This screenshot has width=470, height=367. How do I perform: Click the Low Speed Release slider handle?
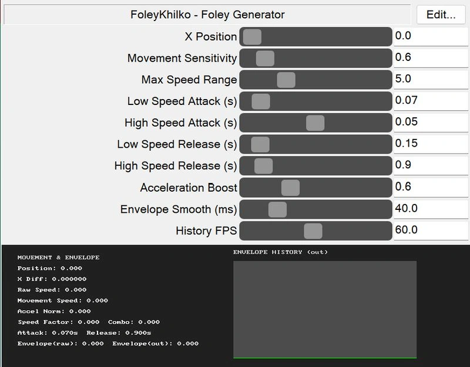(260, 144)
